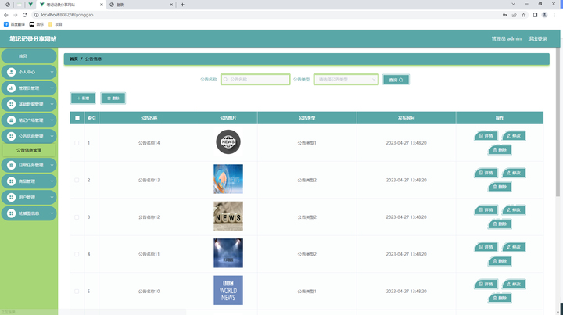563x315 pixels.
Task: Click the NEWS letter cubes thumbnail
Action: click(228, 216)
